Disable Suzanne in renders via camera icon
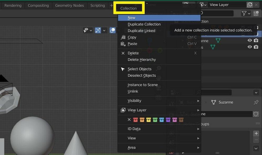Viewport: 262px width, 155px height. pyautogui.click(x=256, y=41)
